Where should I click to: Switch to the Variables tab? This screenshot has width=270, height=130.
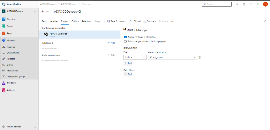point(54,22)
